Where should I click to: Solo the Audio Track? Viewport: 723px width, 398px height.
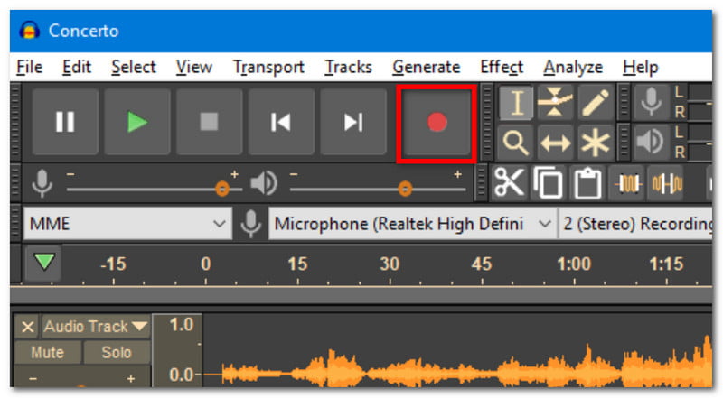coord(117,352)
